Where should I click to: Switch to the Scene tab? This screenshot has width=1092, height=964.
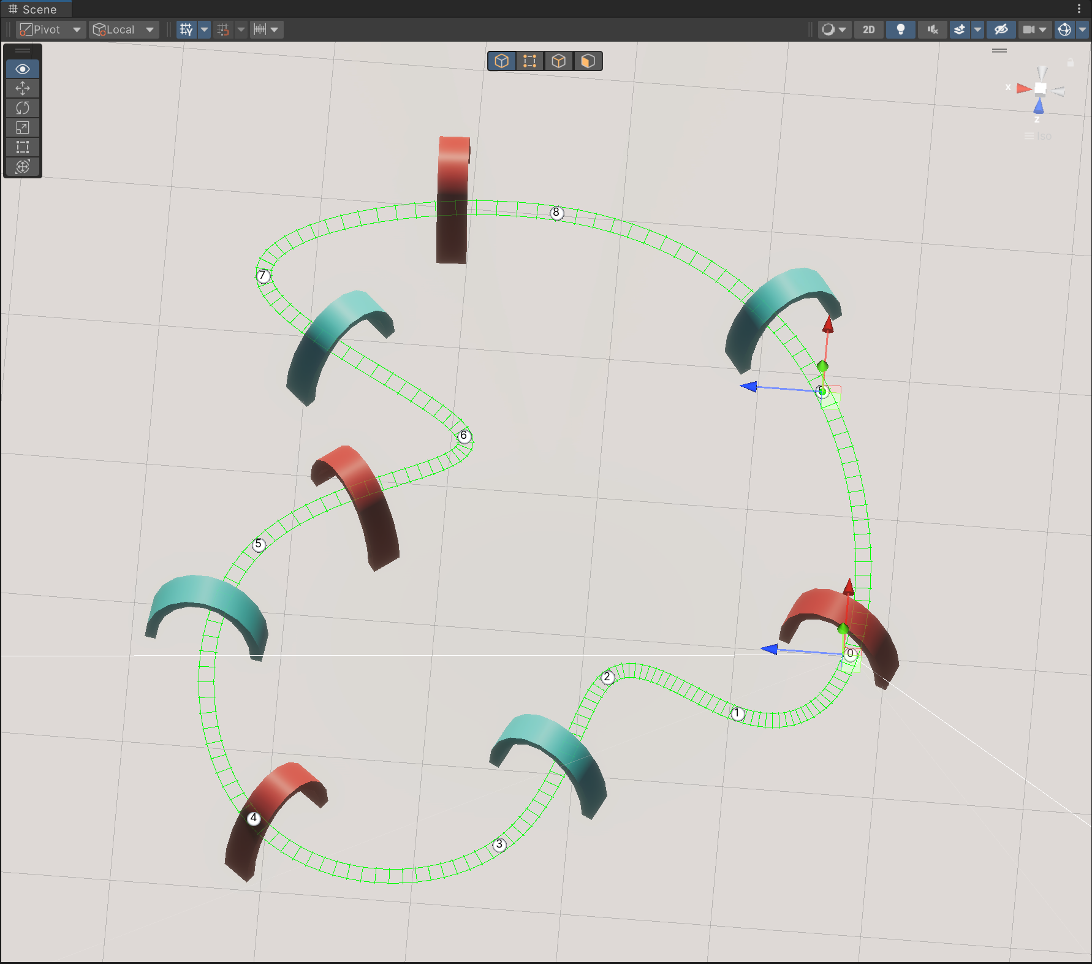point(34,9)
